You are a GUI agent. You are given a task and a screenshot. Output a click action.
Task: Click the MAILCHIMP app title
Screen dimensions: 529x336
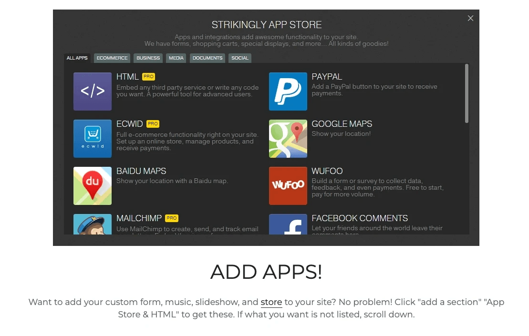(x=139, y=218)
